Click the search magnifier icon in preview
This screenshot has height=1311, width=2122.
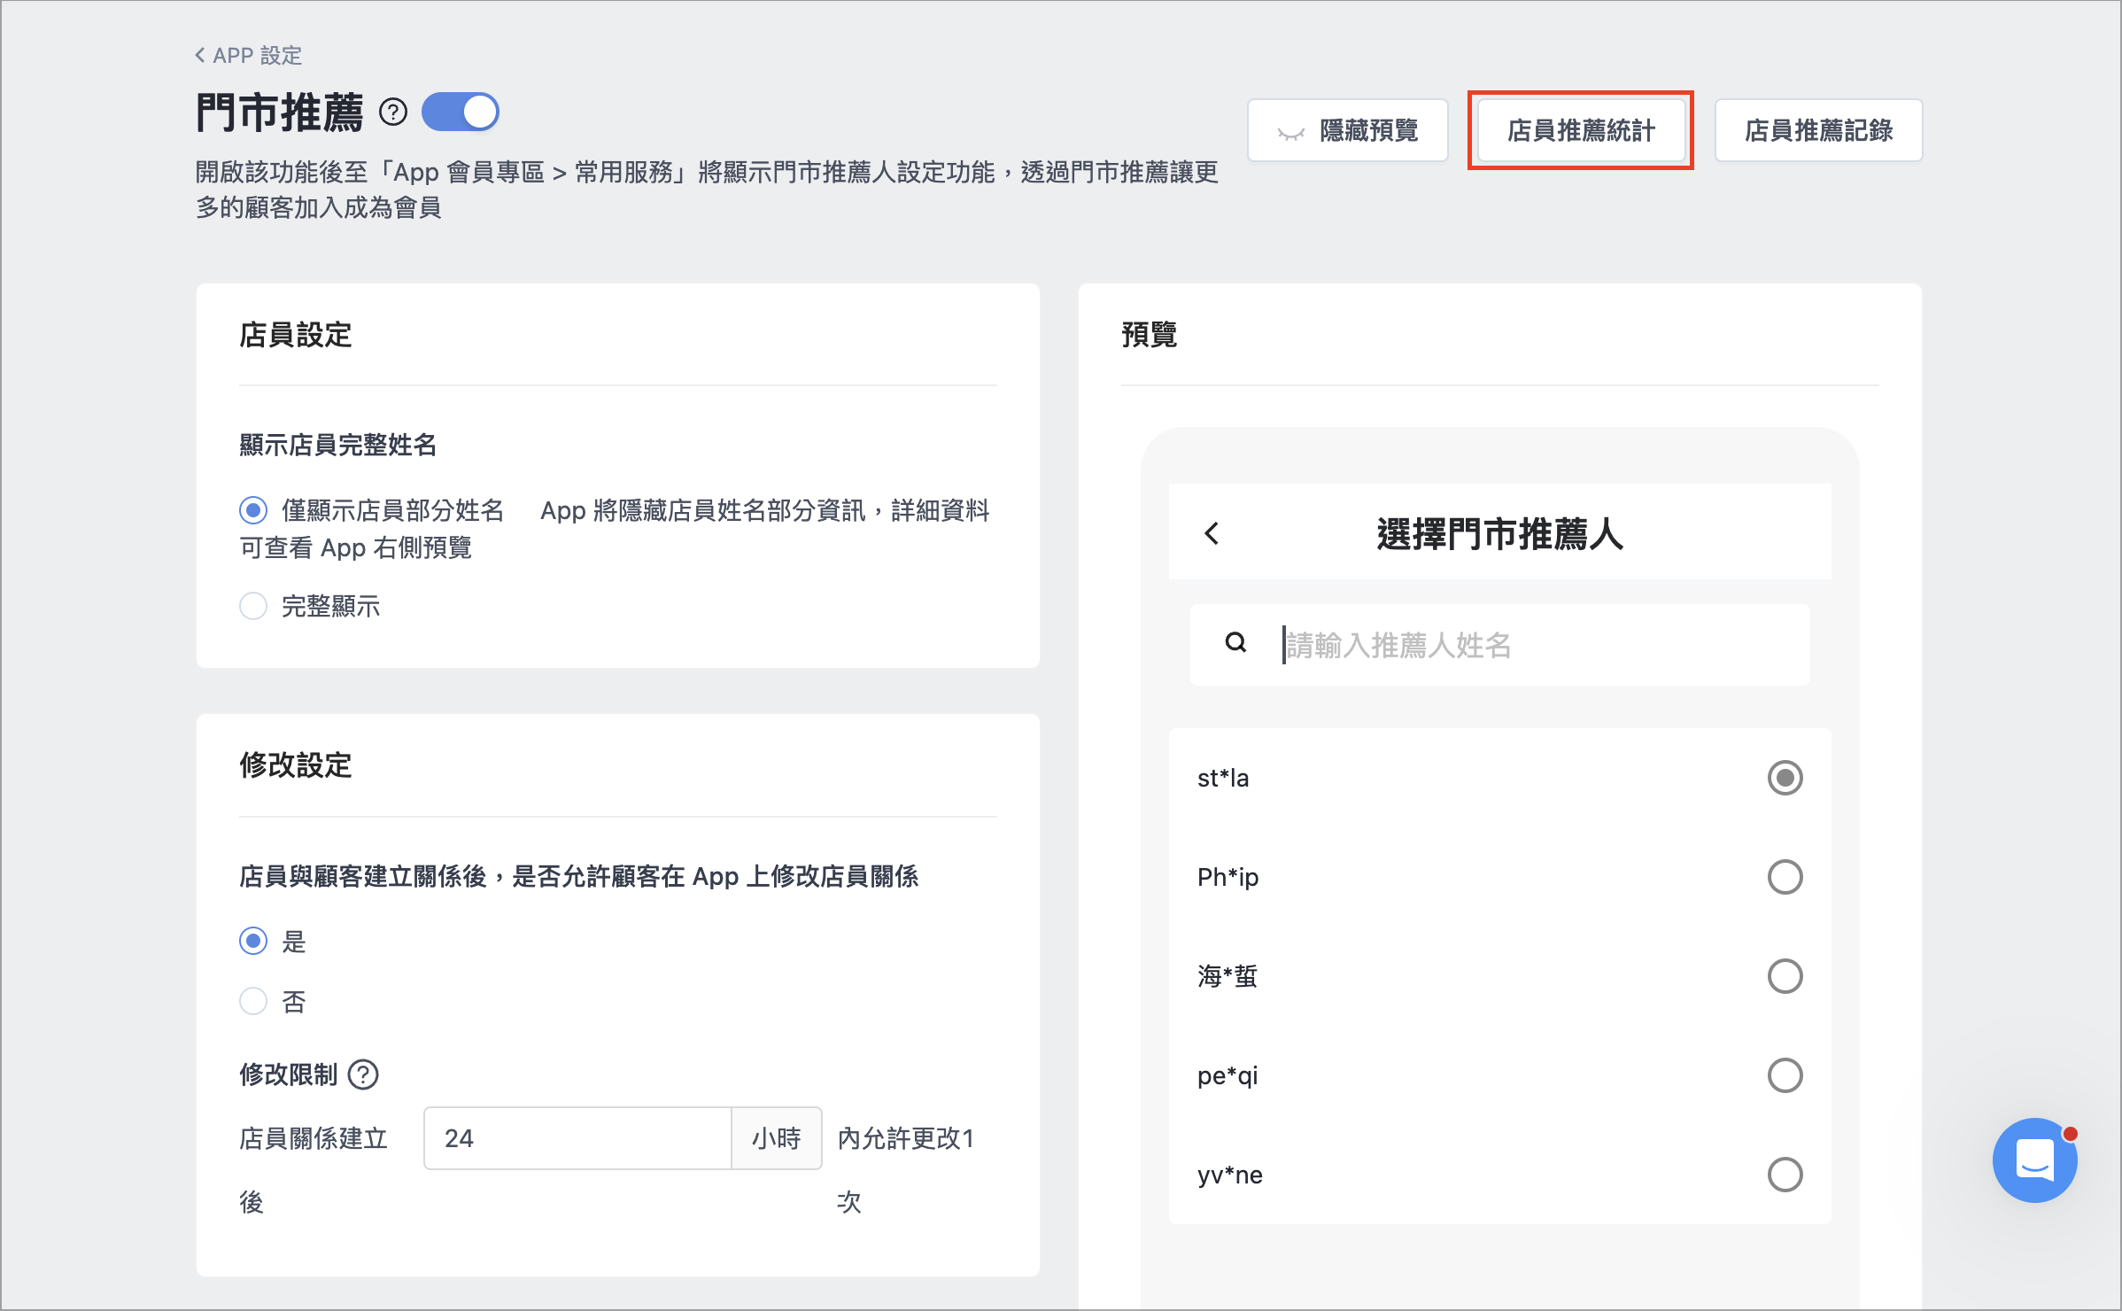point(1235,643)
